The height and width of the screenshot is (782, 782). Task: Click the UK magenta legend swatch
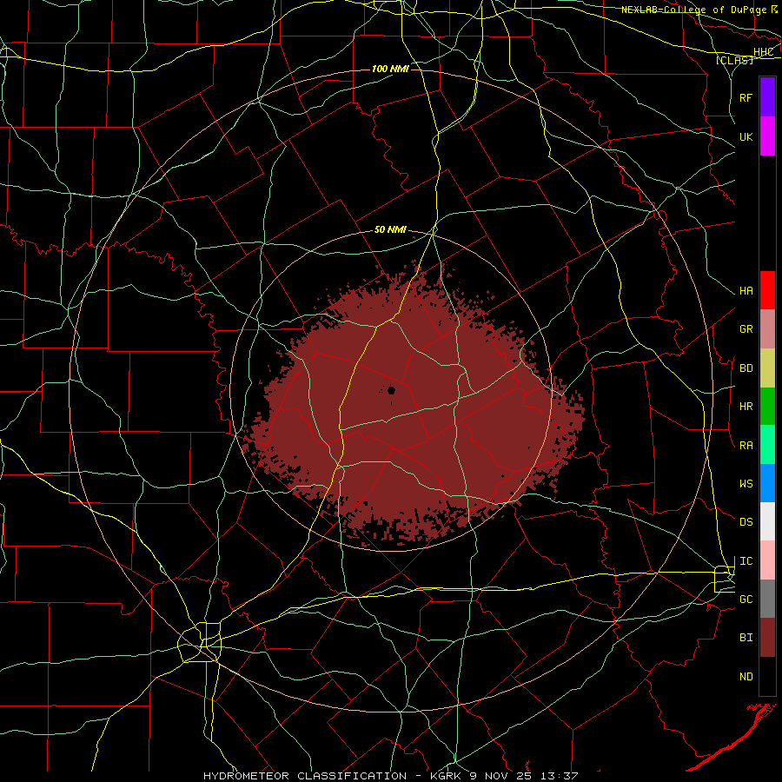pos(767,136)
